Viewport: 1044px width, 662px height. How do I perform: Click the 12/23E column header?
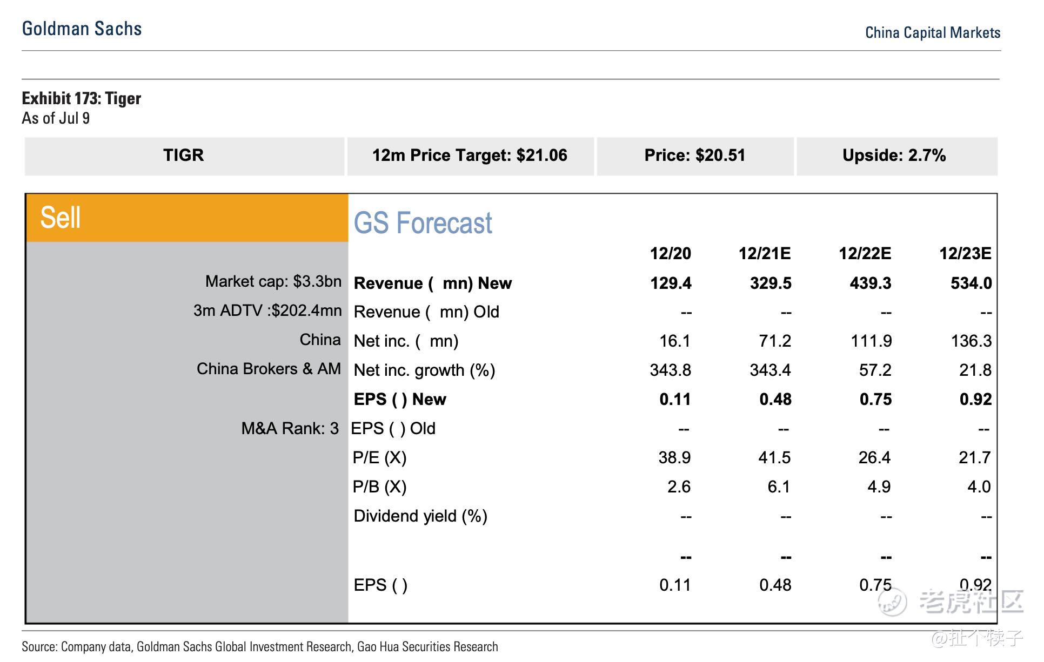965,254
